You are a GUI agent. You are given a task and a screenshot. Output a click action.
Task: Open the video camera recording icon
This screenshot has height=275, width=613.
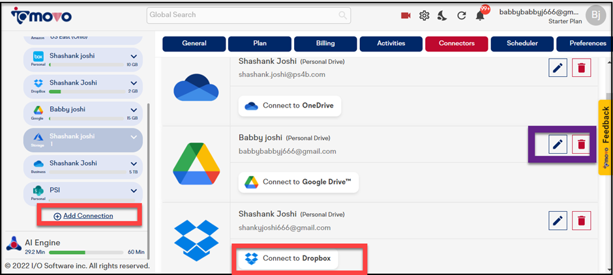click(x=406, y=16)
